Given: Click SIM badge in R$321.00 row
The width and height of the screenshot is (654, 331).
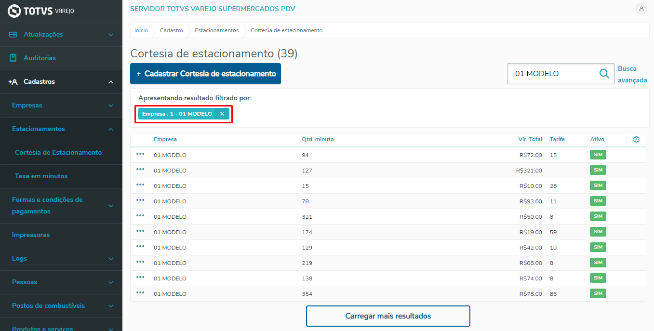Looking at the screenshot, I should (598, 170).
